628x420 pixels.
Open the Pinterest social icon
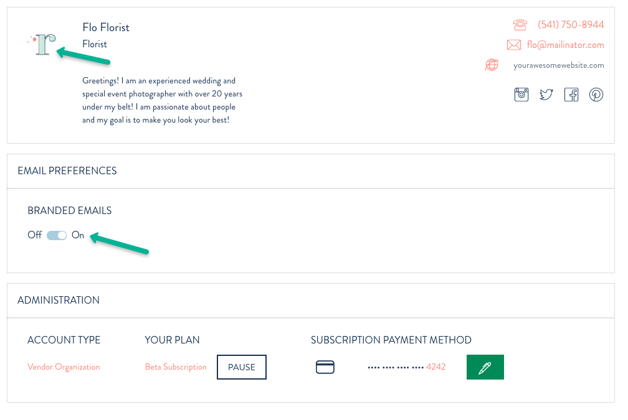pyautogui.click(x=596, y=95)
